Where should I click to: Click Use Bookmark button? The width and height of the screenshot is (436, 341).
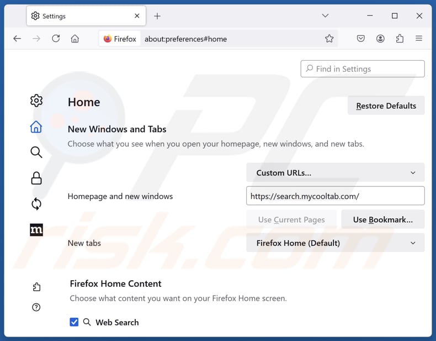(382, 219)
